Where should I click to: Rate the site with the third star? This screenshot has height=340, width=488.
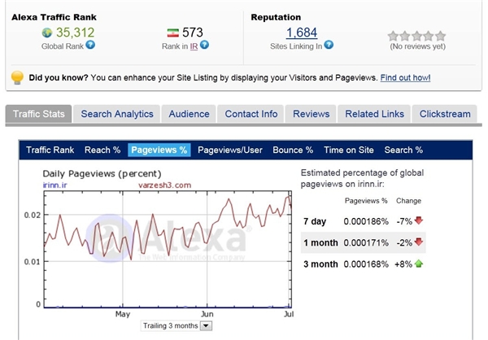[416, 36]
